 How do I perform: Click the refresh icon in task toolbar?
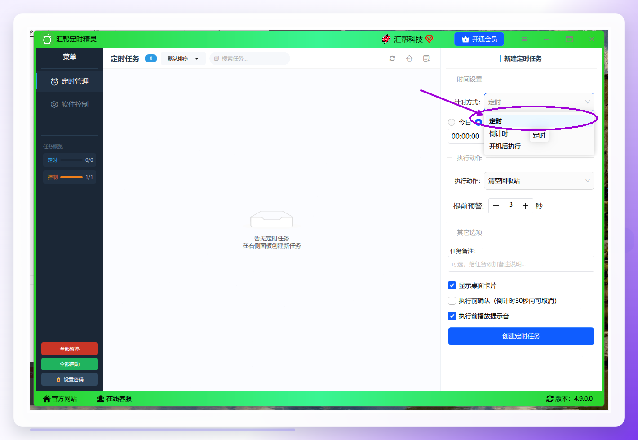point(392,58)
